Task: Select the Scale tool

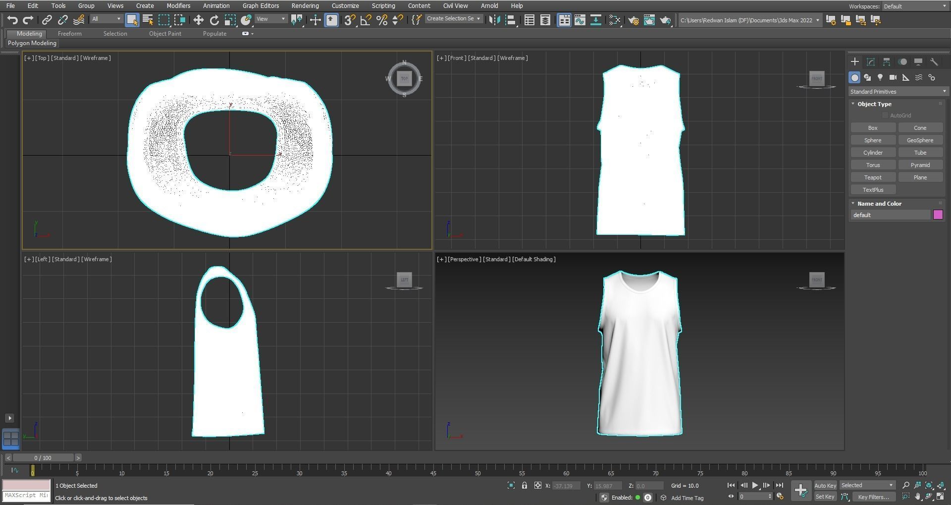Action: pos(230,20)
